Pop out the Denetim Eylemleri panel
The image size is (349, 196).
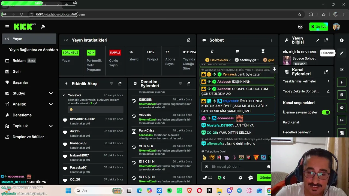pyautogui.click(x=188, y=84)
